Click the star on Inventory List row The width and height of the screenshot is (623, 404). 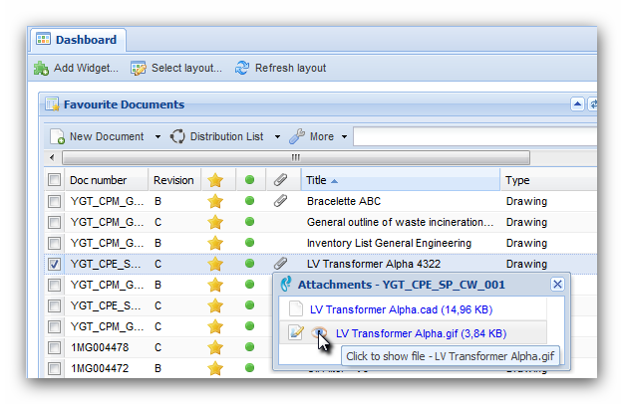215,243
